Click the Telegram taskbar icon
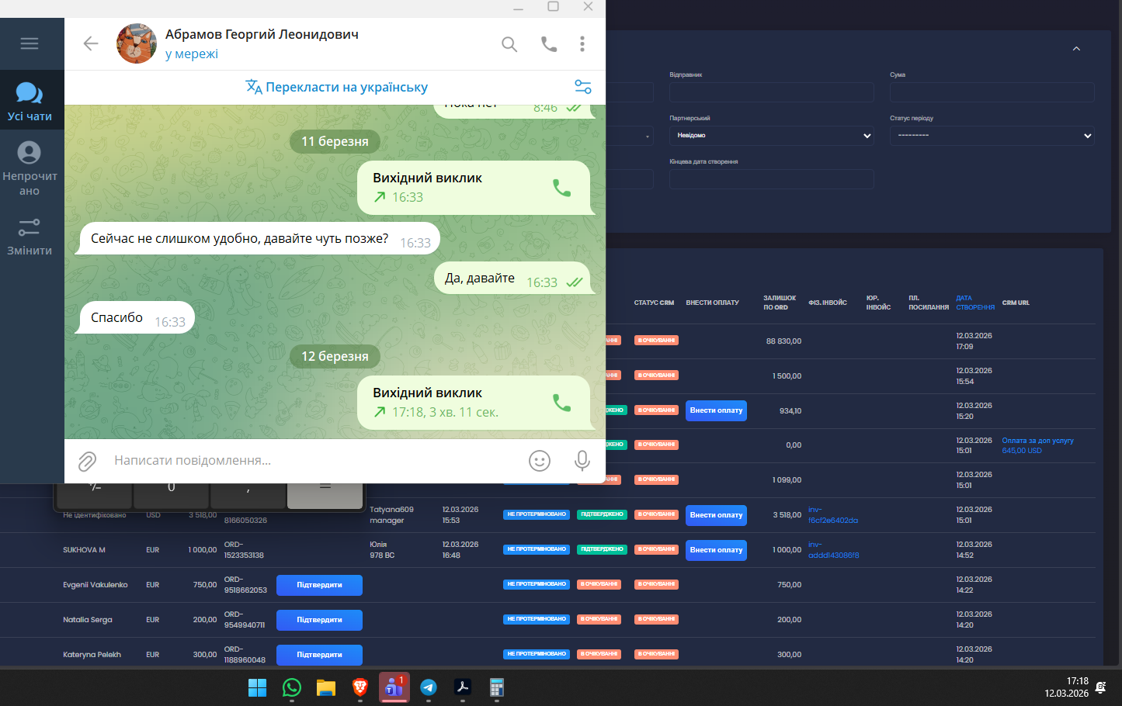This screenshot has width=1122, height=706. [x=428, y=687]
